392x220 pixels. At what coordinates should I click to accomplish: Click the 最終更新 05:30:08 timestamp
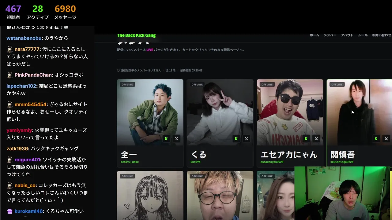coord(191,70)
